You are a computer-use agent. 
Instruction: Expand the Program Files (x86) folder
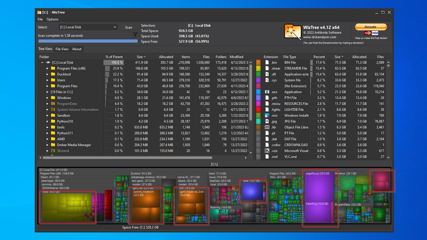(x=47, y=68)
